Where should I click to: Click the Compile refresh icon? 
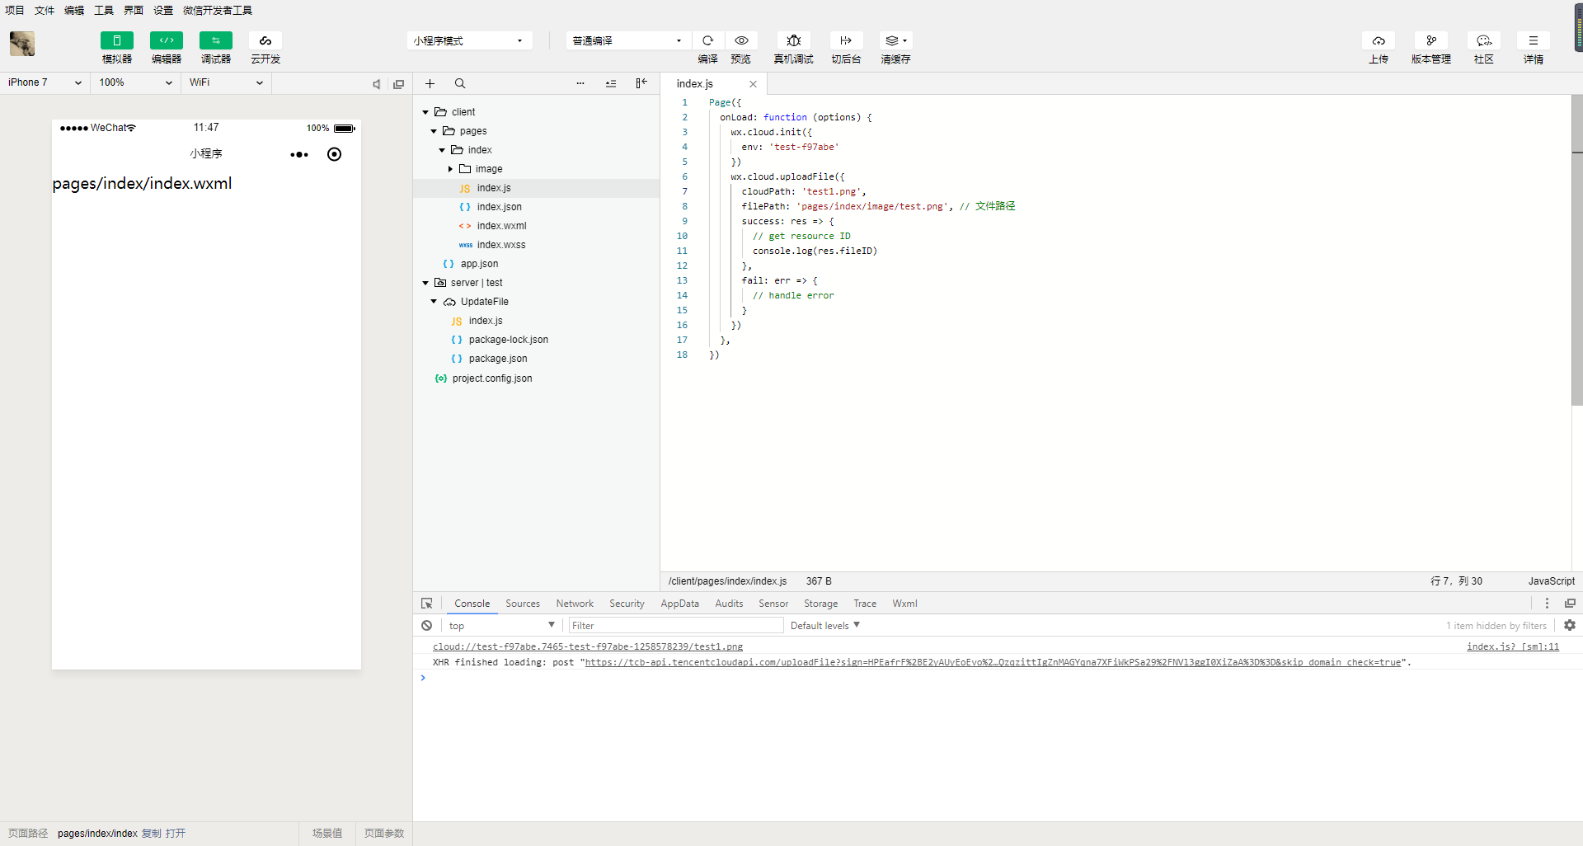(x=707, y=40)
